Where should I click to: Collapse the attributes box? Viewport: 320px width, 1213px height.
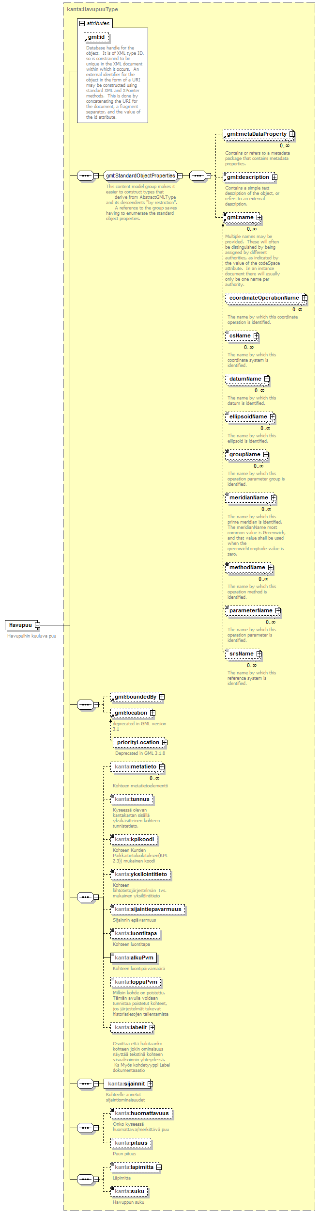tap(82, 23)
